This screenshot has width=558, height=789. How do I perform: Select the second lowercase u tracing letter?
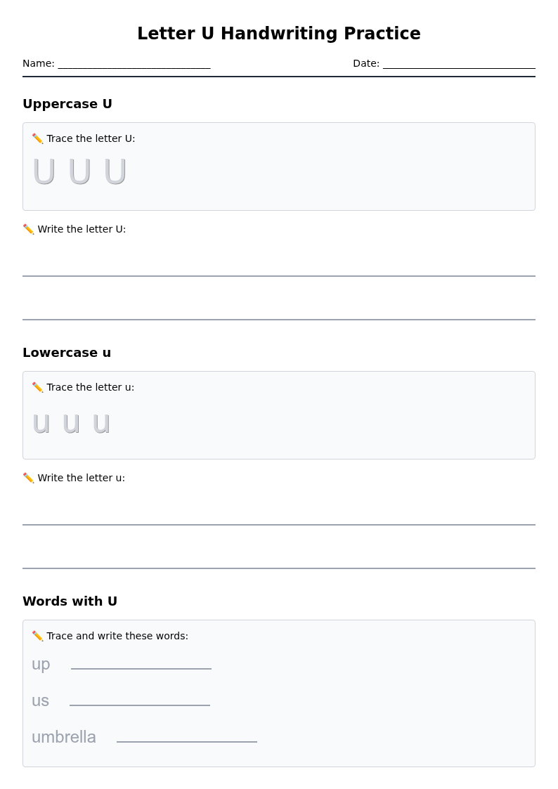click(72, 424)
